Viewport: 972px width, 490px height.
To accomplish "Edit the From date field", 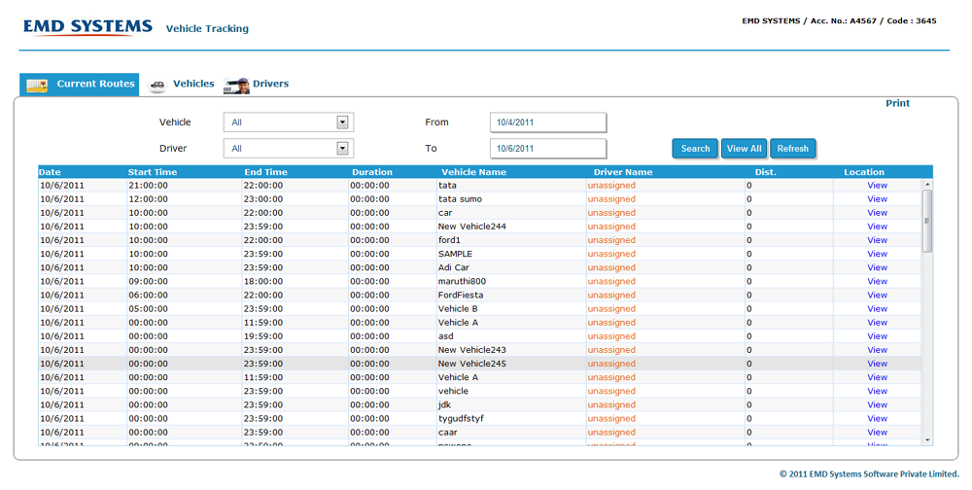I will [x=548, y=122].
